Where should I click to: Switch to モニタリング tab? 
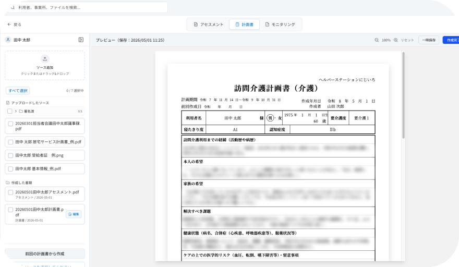pyautogui.click(x=280, y=25)
